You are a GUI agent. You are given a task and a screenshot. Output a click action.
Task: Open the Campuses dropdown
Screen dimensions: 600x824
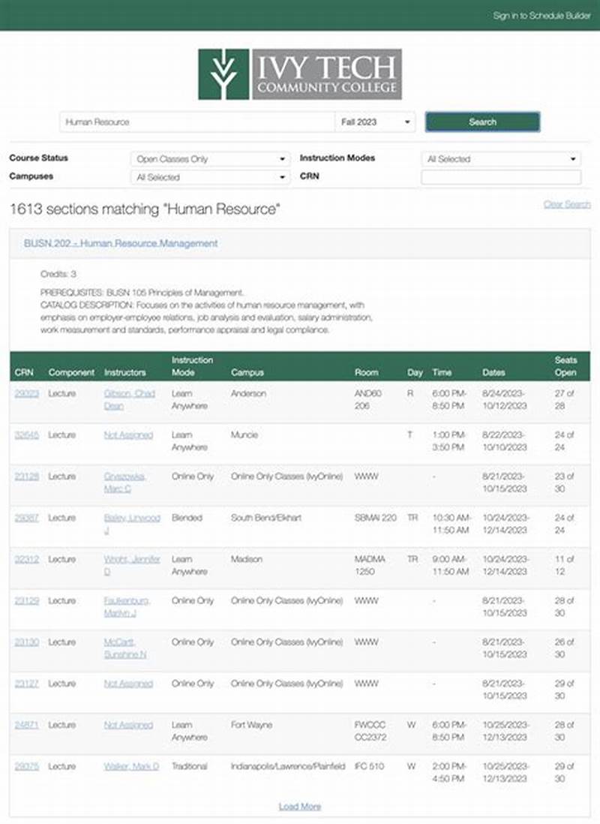coord(210,176)
